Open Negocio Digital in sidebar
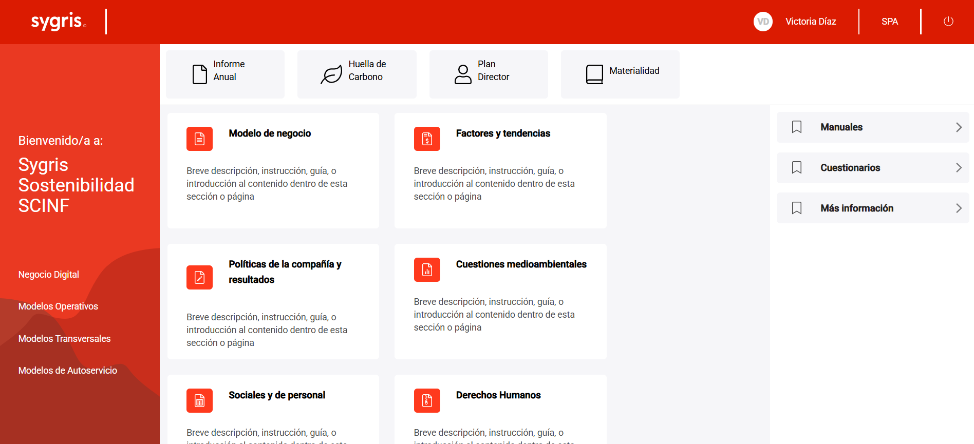Image resolution: width=974 pixels, height=444 pixels. click(x=49, y=275)
